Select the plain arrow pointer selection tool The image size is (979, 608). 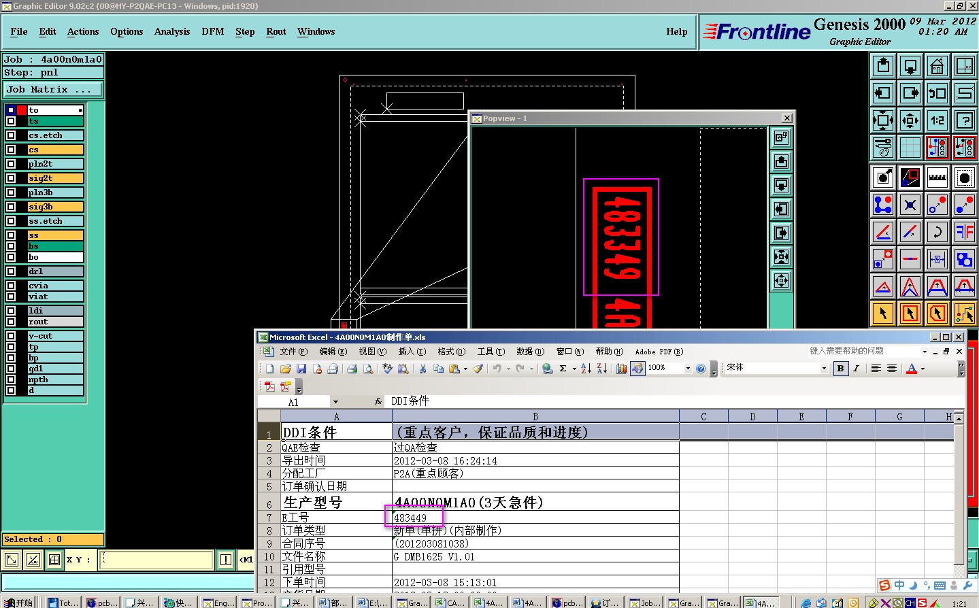click(x=883, y=314)
